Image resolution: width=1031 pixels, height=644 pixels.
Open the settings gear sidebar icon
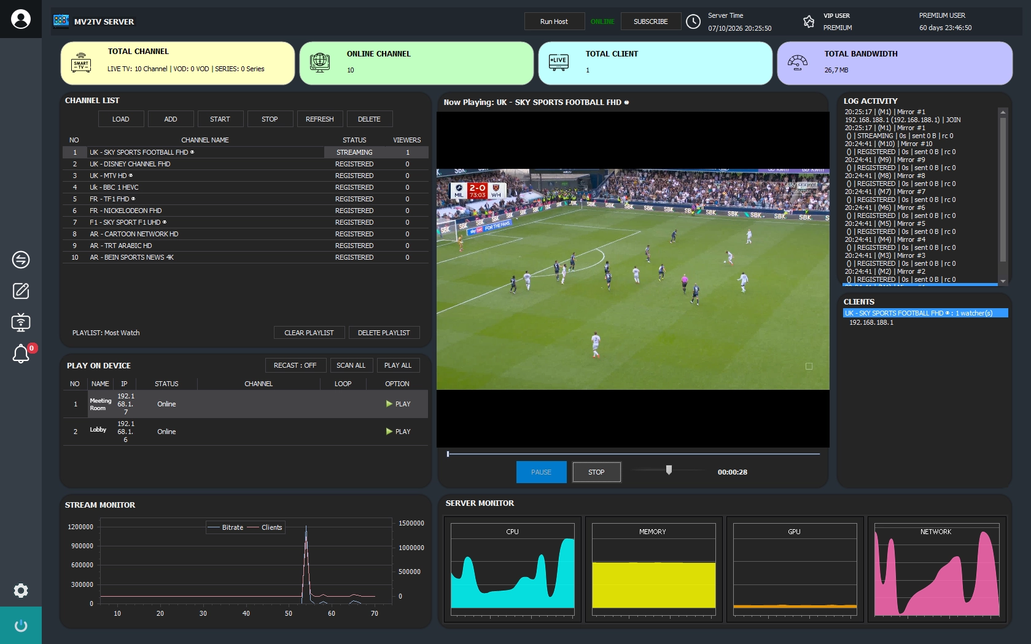pos(21,591)
